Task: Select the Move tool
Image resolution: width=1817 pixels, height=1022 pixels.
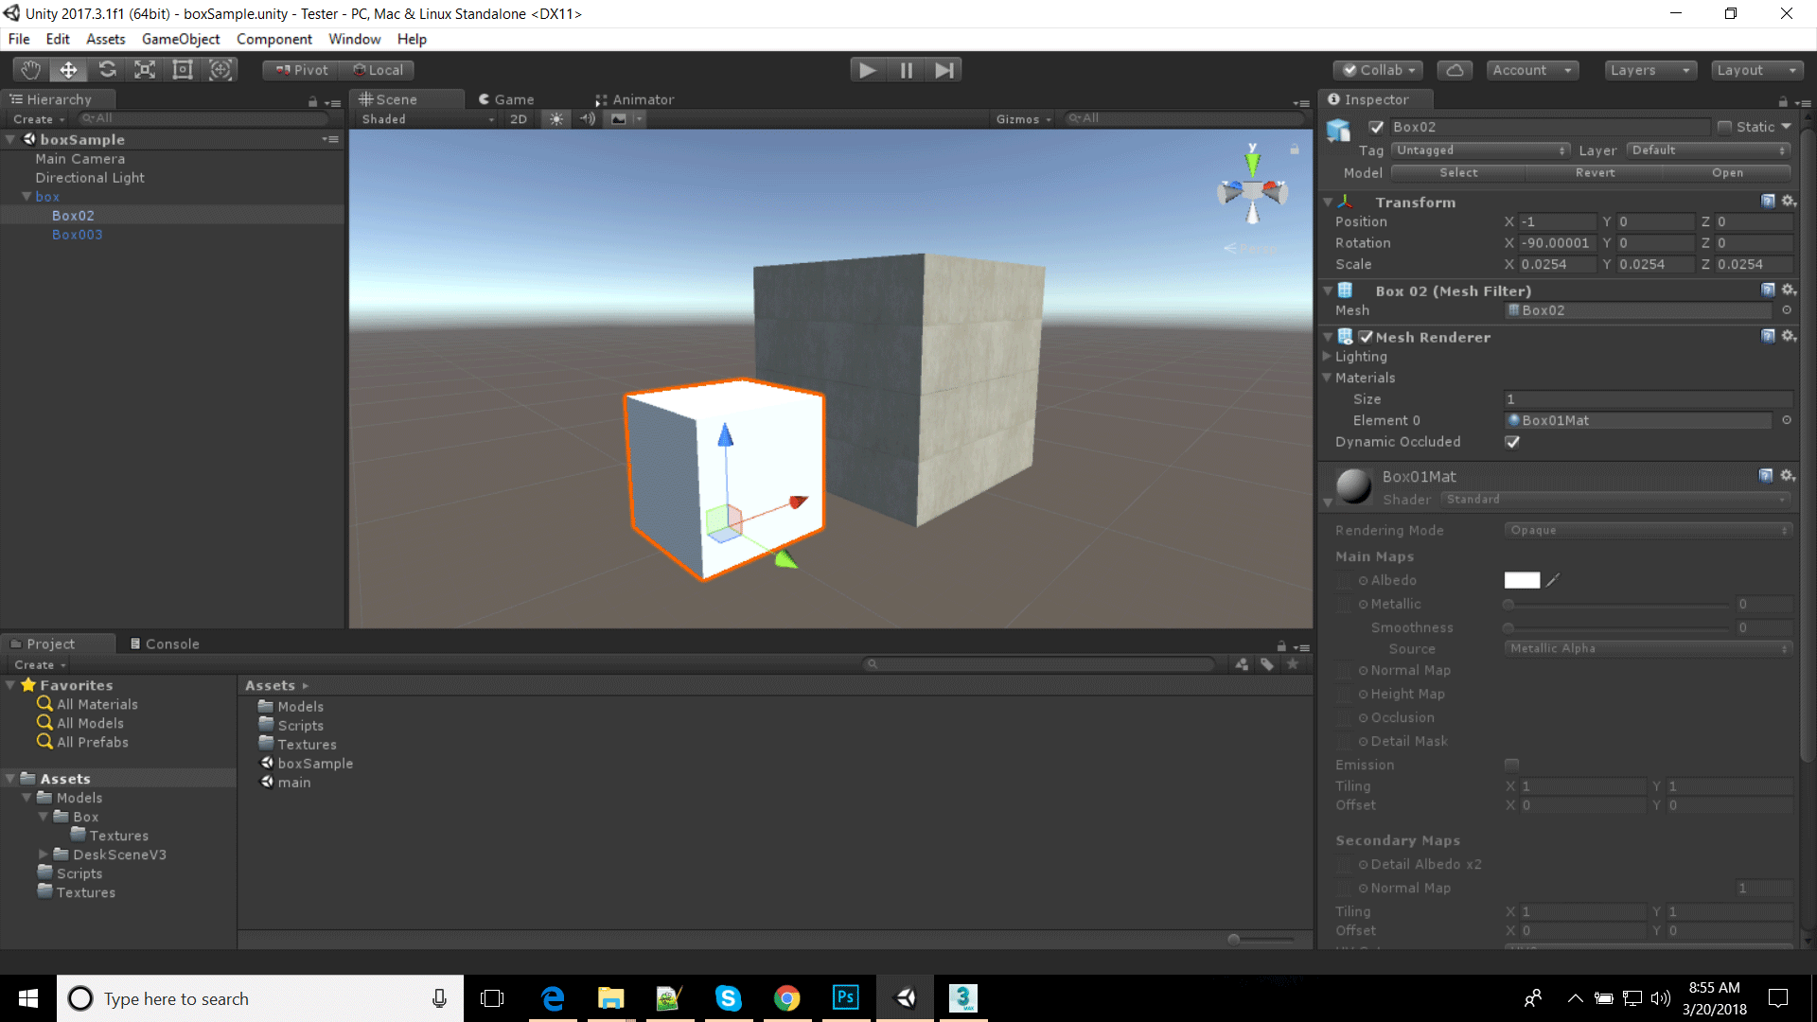Action: [68, 69]
